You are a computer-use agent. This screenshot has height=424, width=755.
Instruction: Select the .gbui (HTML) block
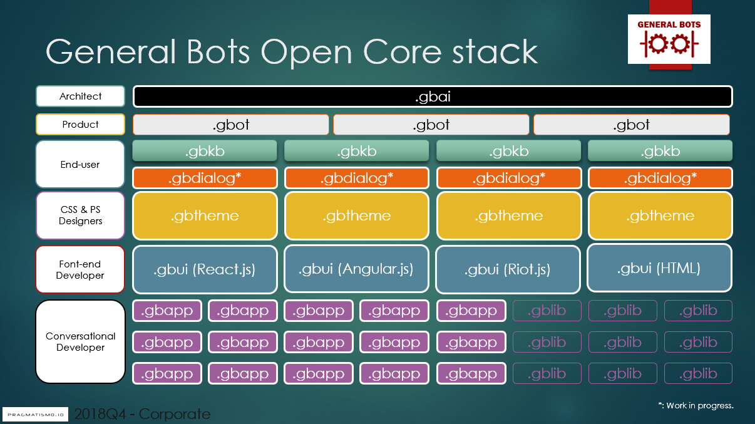point(659,268)
